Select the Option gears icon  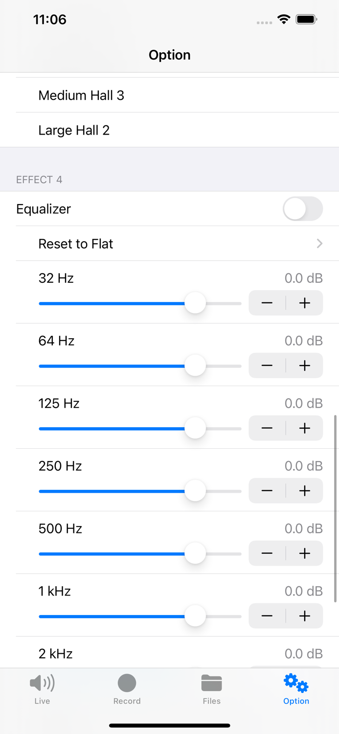tap(296, 683)
